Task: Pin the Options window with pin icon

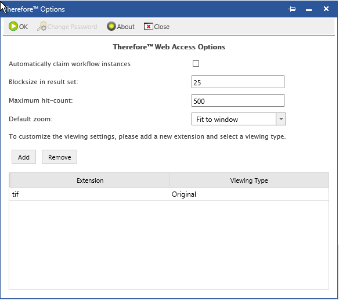Action: pos(292,9)
